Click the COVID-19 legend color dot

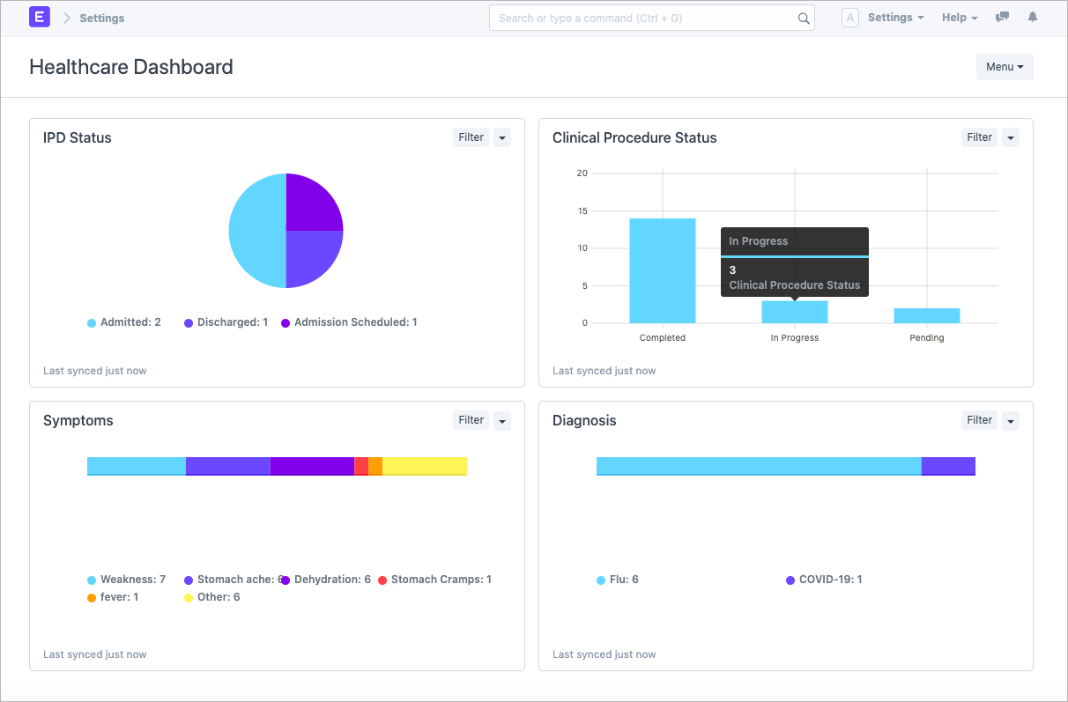789,580
